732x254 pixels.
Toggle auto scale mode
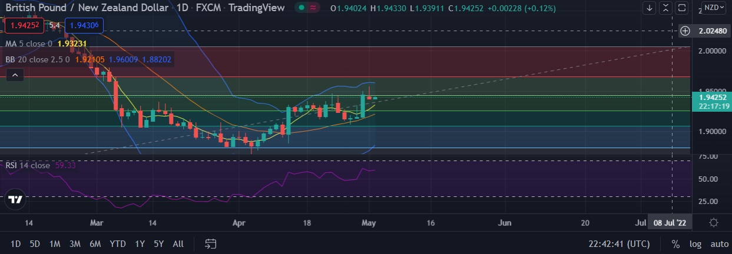719,243
